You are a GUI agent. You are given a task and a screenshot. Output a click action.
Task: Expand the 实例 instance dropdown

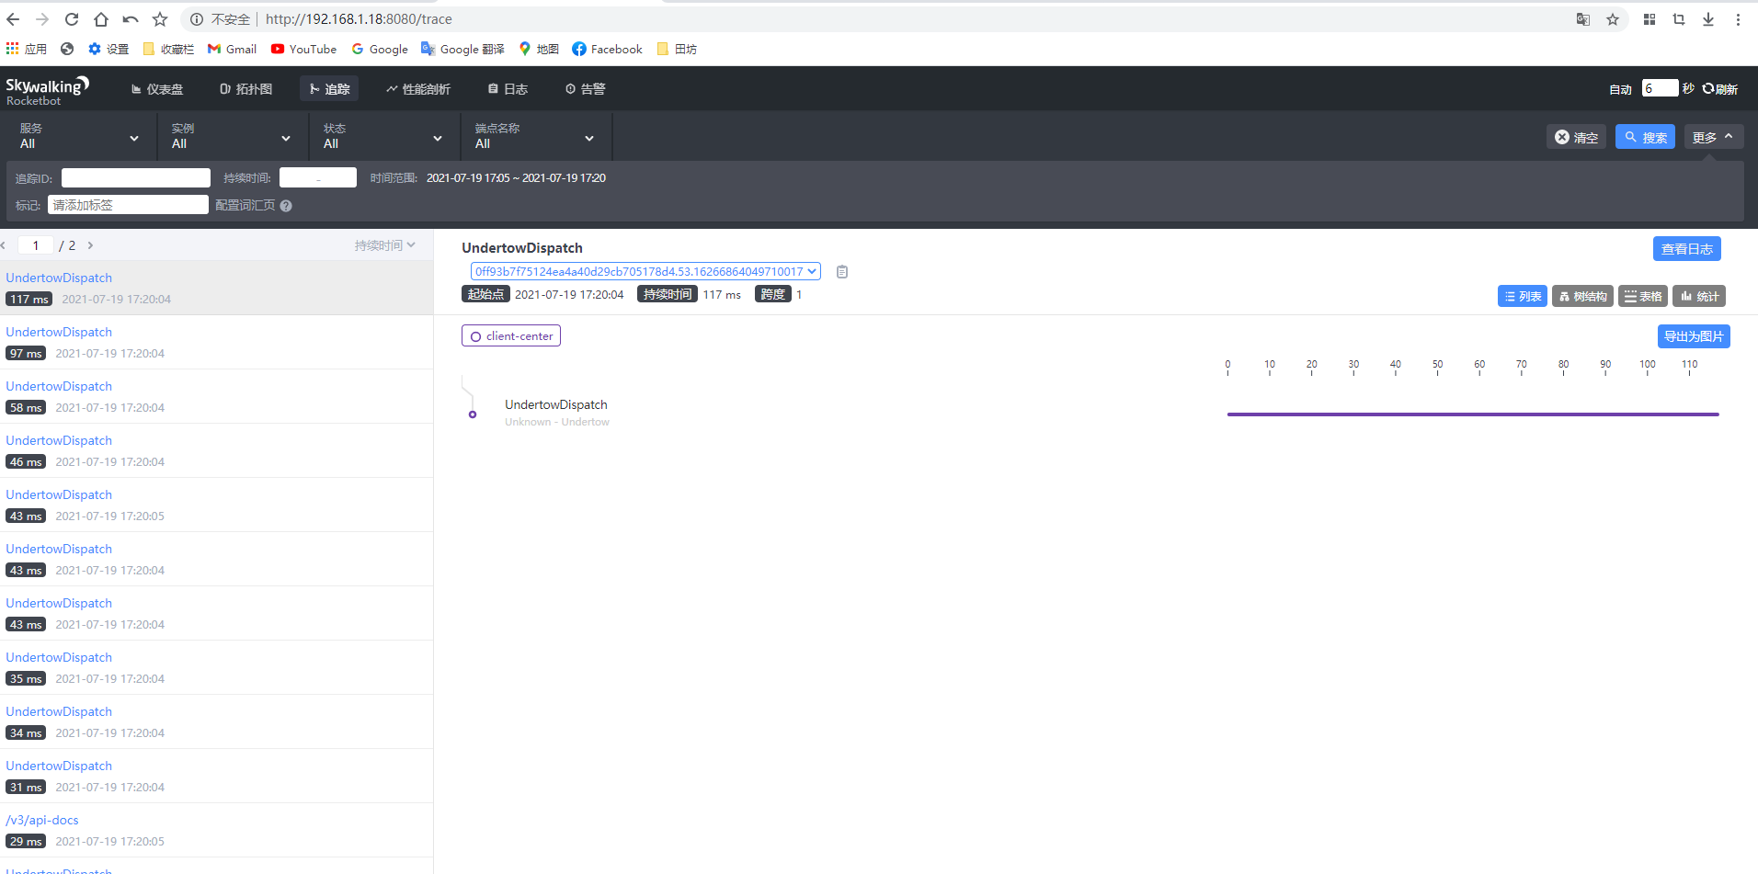click(x=231, y=136)
